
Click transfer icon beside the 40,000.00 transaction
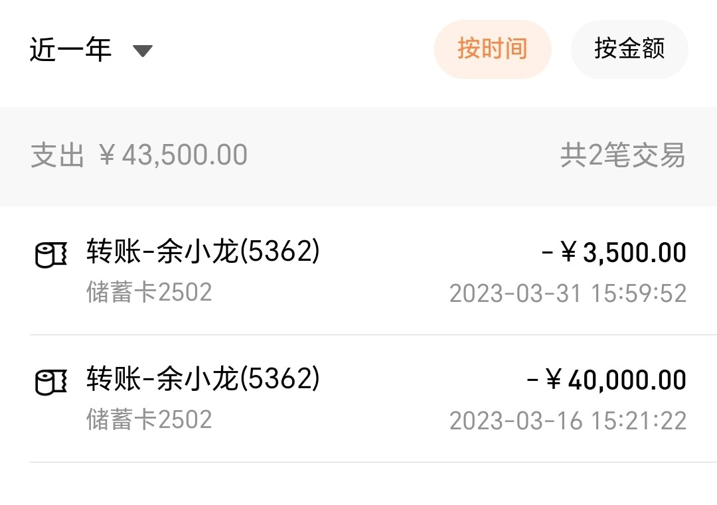51,382
